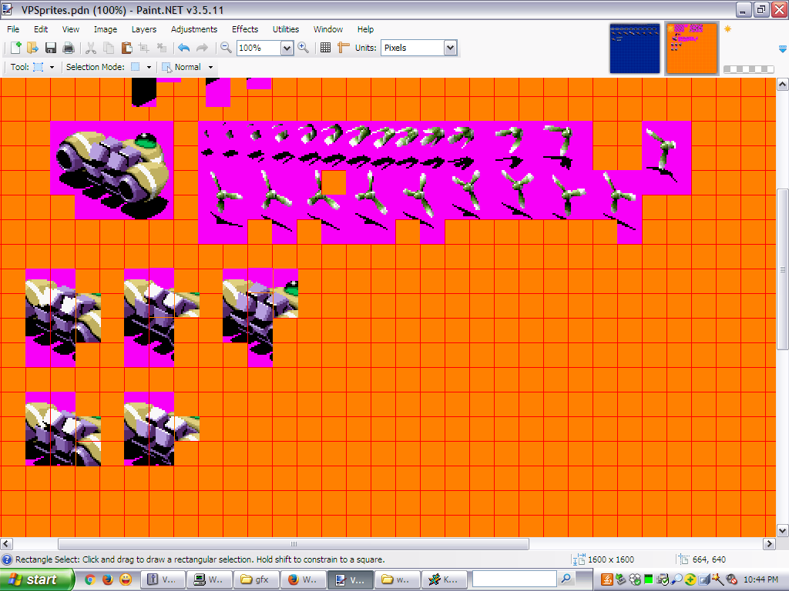Launch Chrome from quick launch
This screenshot has height=591, width=789.
(x=89, y=579)
